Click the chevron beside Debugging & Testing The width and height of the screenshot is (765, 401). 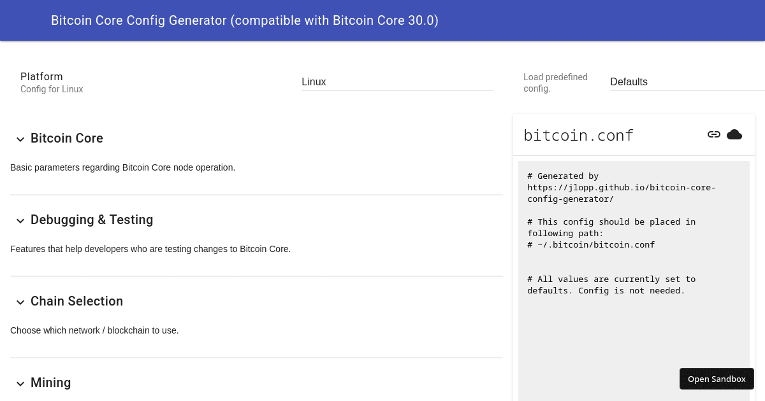click(20, 220)
